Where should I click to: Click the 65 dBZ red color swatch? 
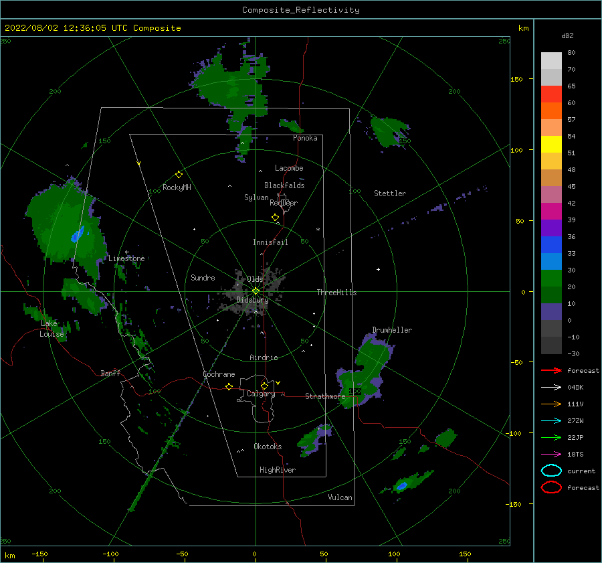point(551,94)
